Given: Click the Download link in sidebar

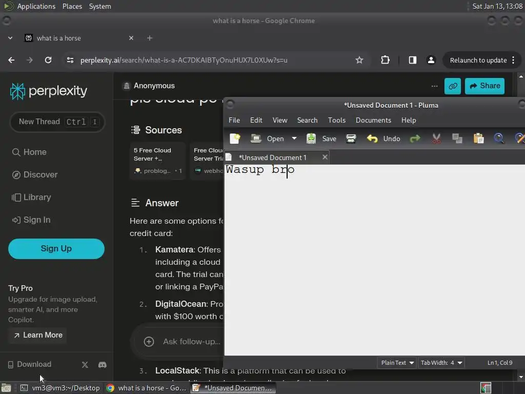Looking at the screenshot, I should point(30,364).
